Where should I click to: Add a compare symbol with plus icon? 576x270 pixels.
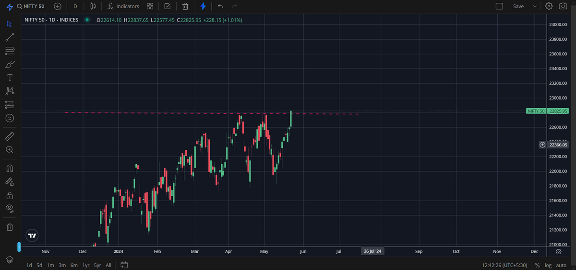[x=58, y=6]
